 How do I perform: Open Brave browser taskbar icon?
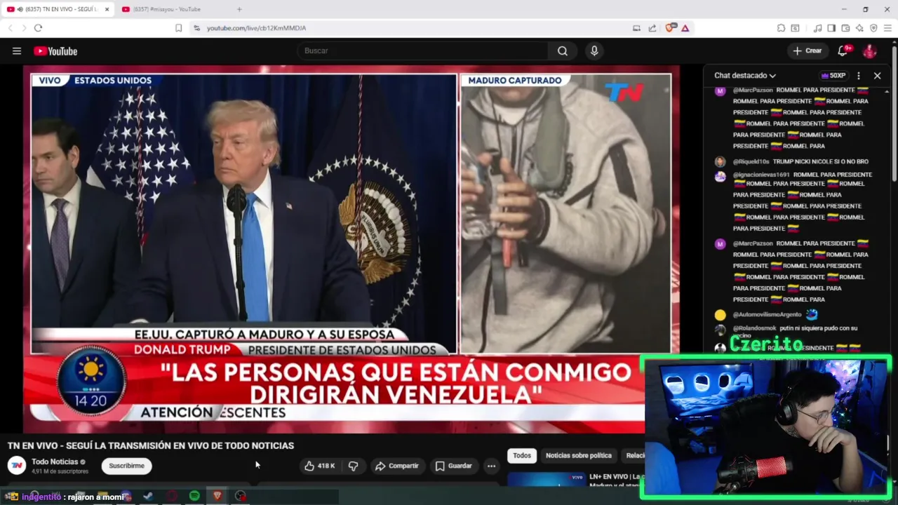pos(217,496)
